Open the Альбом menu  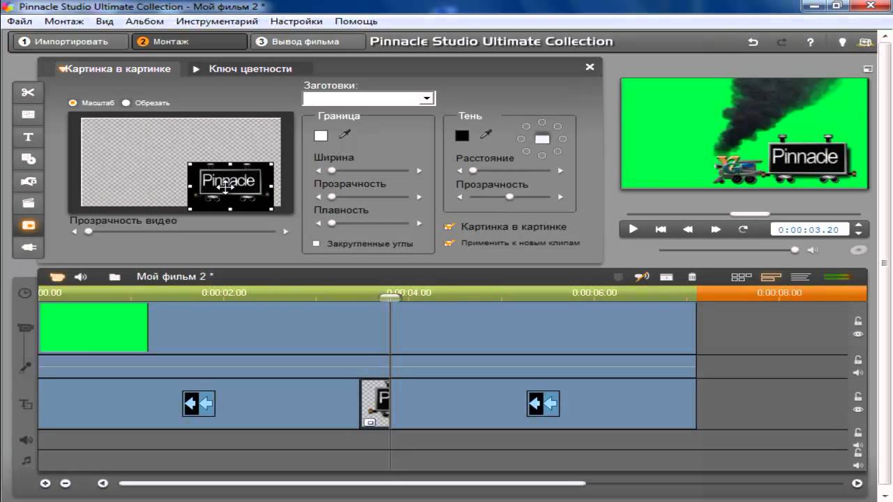point(144,22)
